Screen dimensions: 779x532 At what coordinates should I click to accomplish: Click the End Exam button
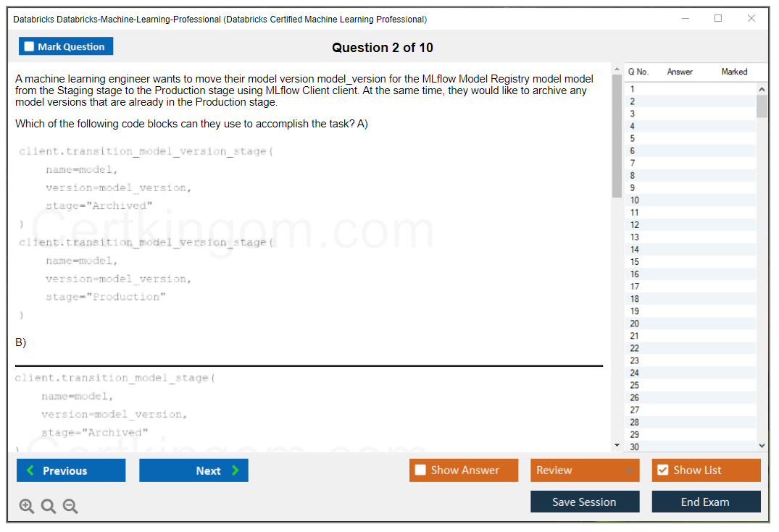coord(706,502)
